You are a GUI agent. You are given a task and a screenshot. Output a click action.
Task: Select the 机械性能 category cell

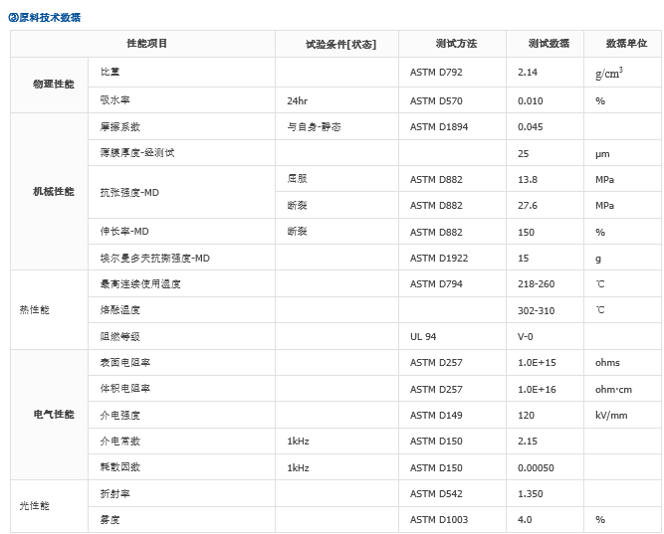[53, 192]
